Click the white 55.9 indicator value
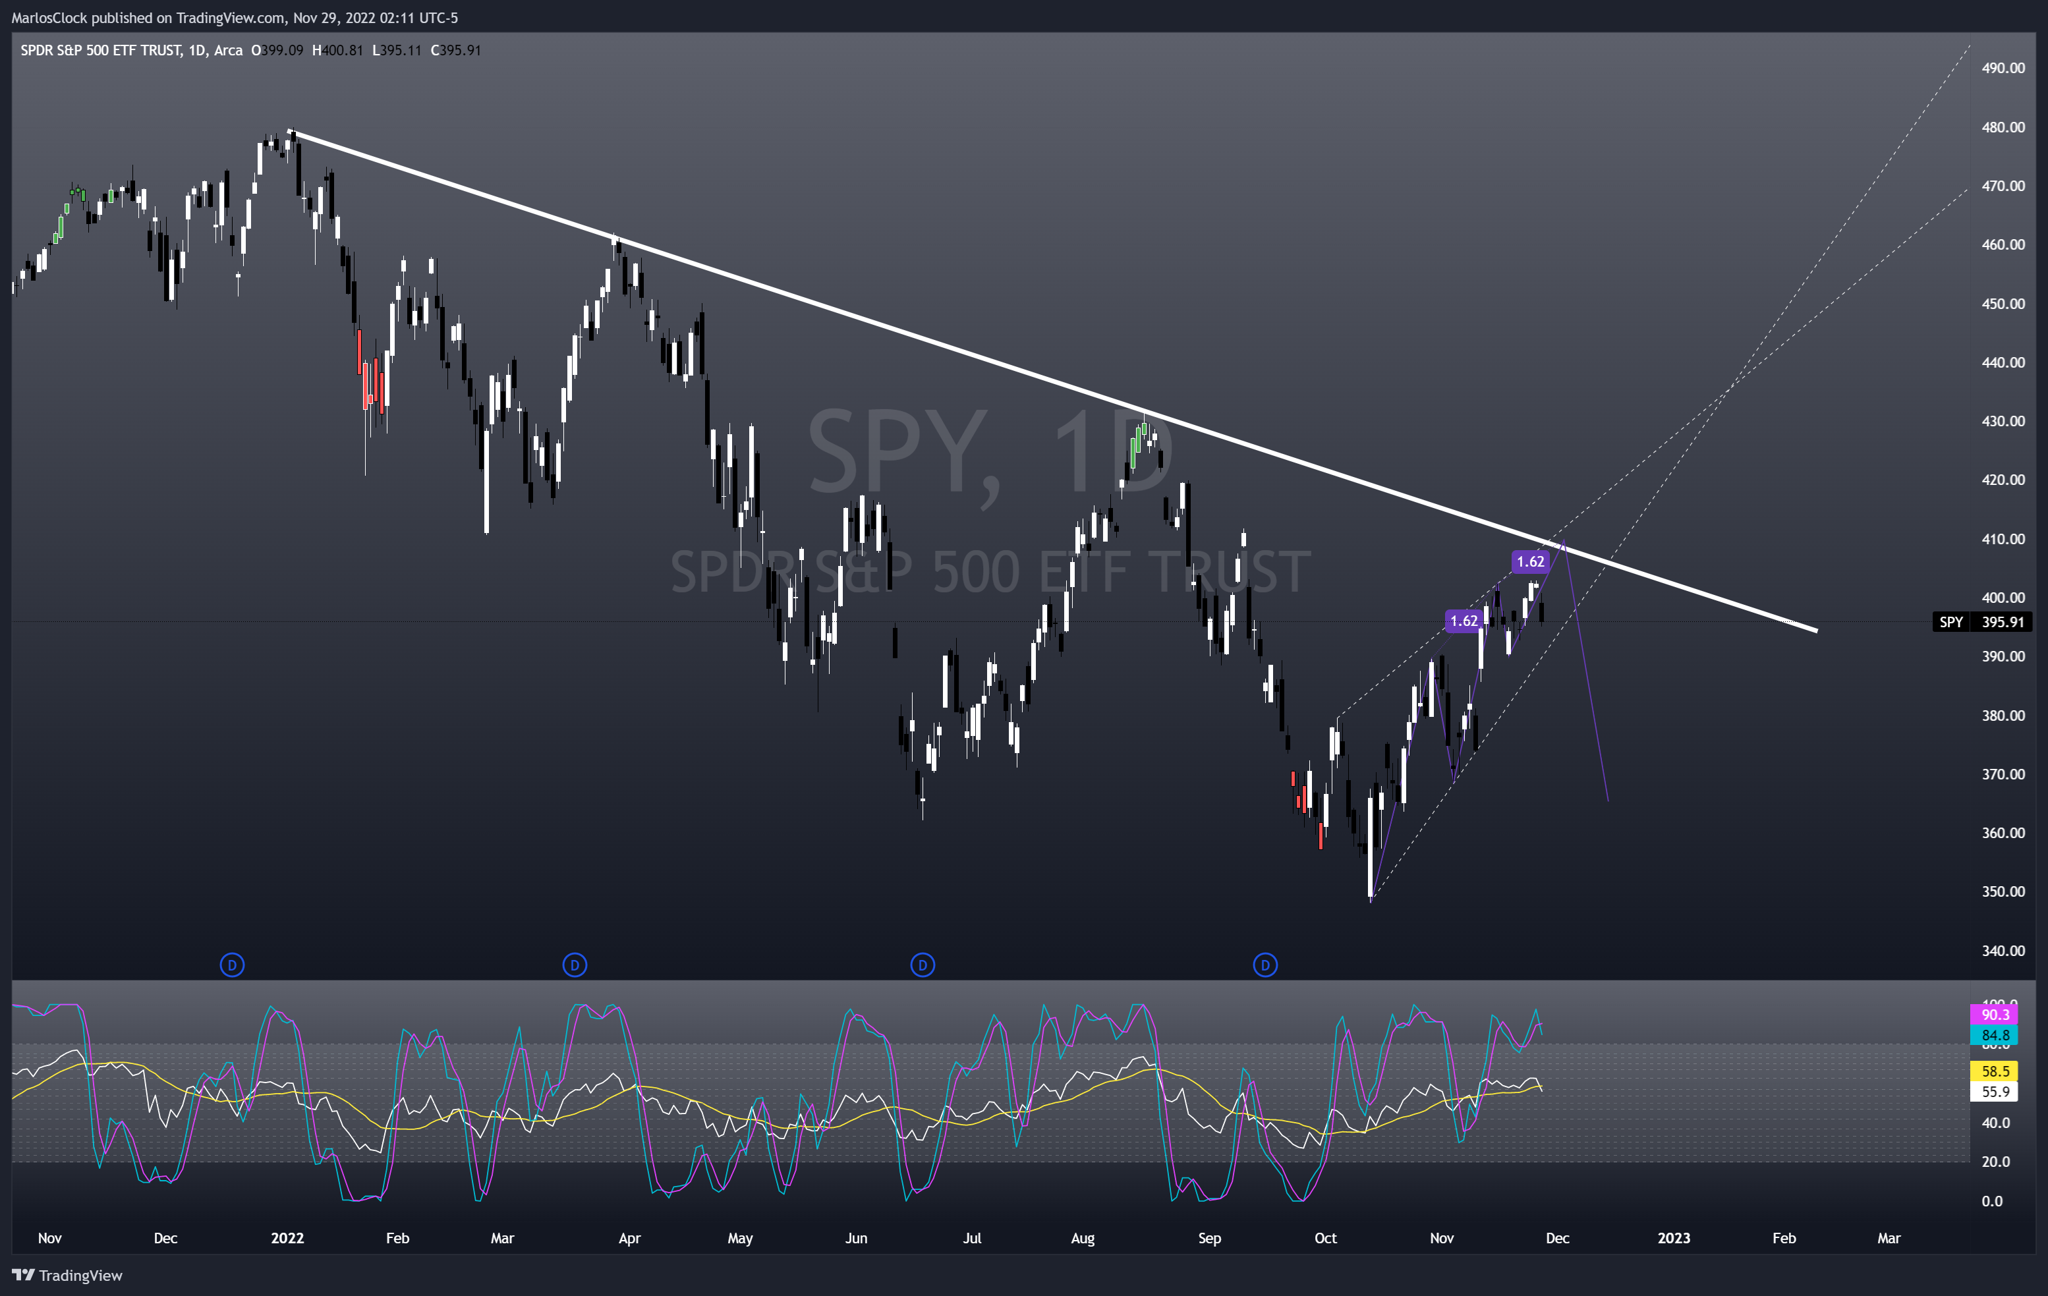 pos(1995,1091)
